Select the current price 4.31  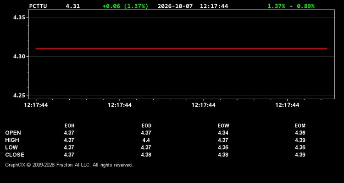coord(73,6)
